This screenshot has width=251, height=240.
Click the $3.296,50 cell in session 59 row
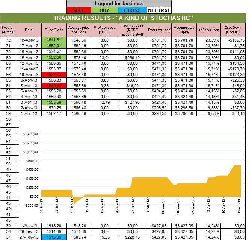(184, 113)
